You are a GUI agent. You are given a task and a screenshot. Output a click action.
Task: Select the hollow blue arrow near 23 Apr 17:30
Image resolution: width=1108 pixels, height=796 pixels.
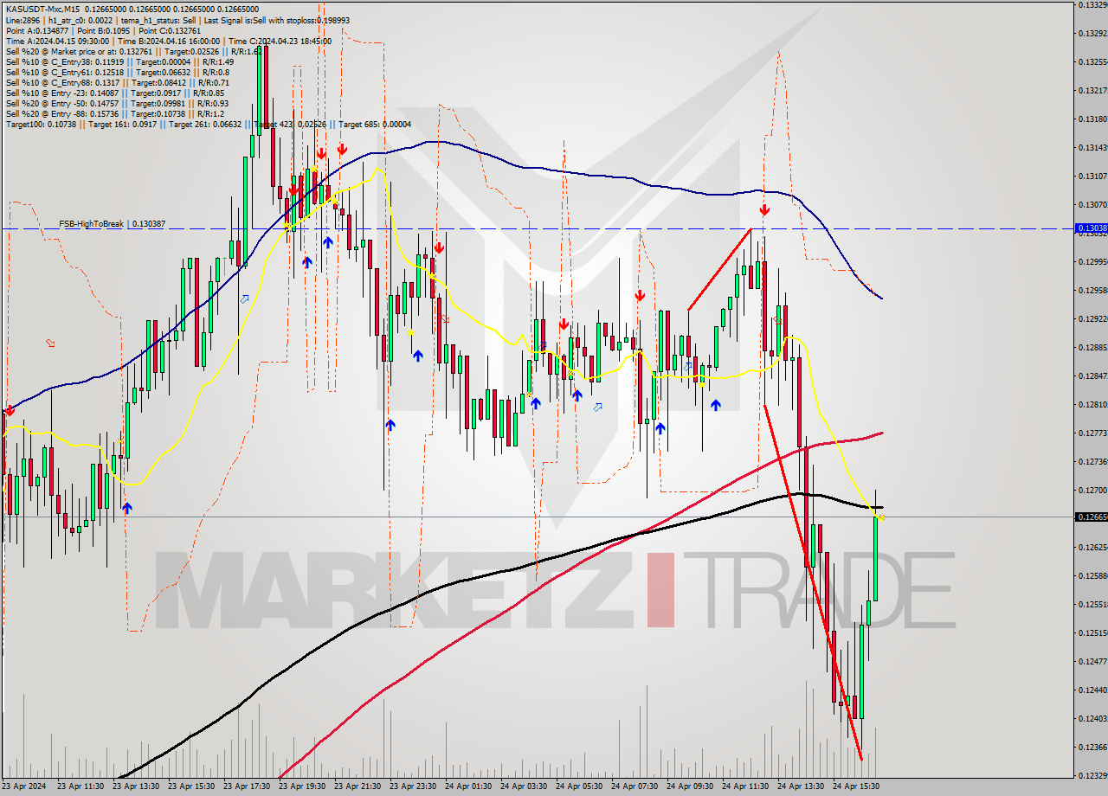(x=245, y=298)
